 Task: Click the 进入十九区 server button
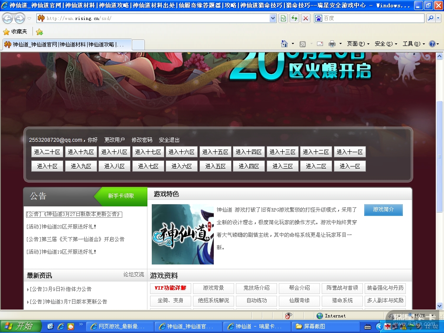tap(81, 152)
